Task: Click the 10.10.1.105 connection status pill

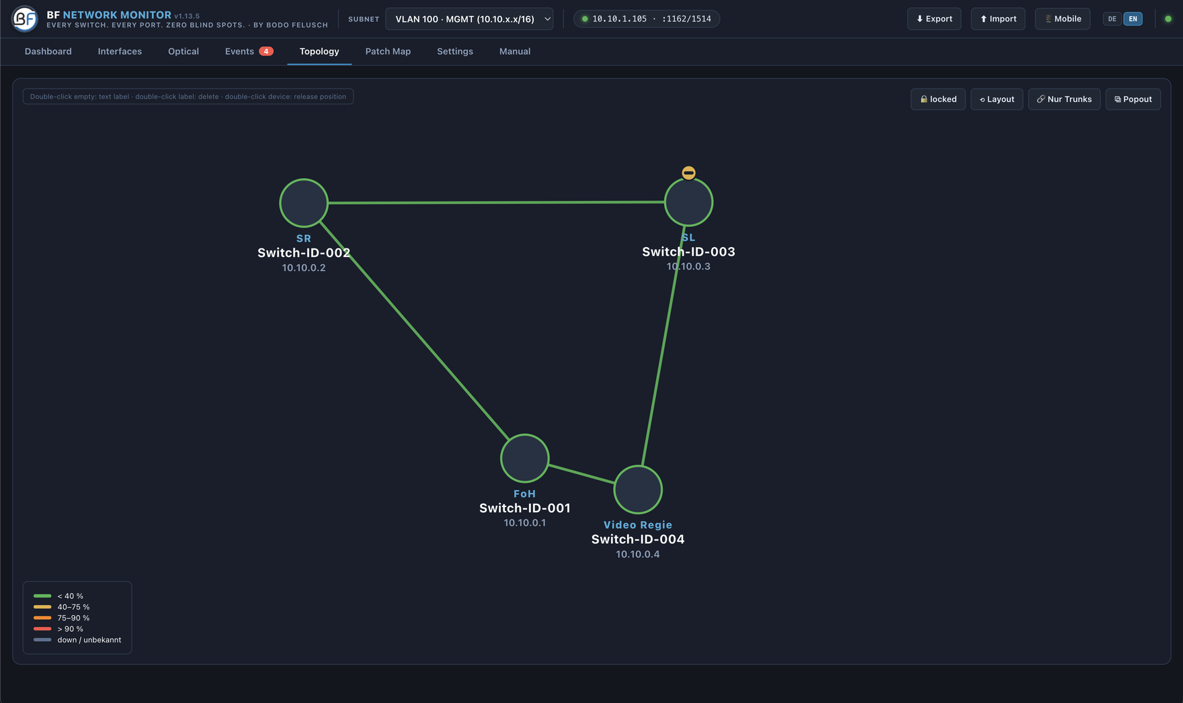Action: coord(647,19)
